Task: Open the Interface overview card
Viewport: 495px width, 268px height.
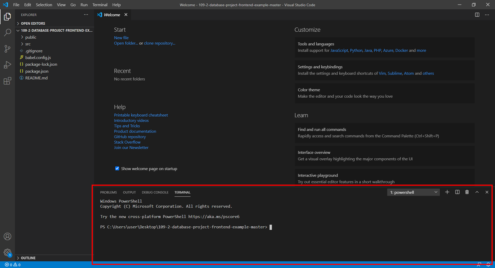Action: point(384,156)
